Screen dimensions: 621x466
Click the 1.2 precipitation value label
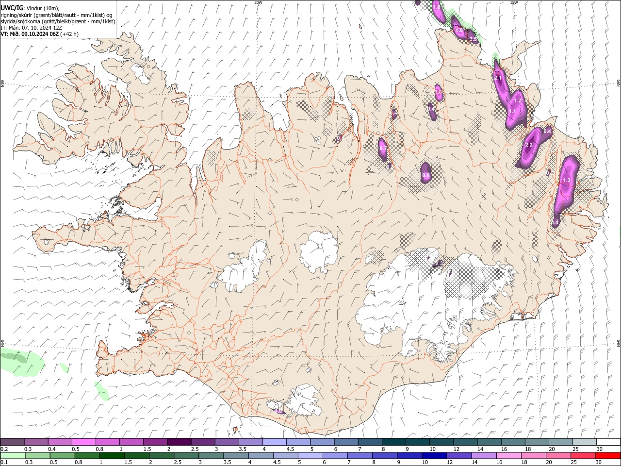pyautogui.click(x=517, y=101)
